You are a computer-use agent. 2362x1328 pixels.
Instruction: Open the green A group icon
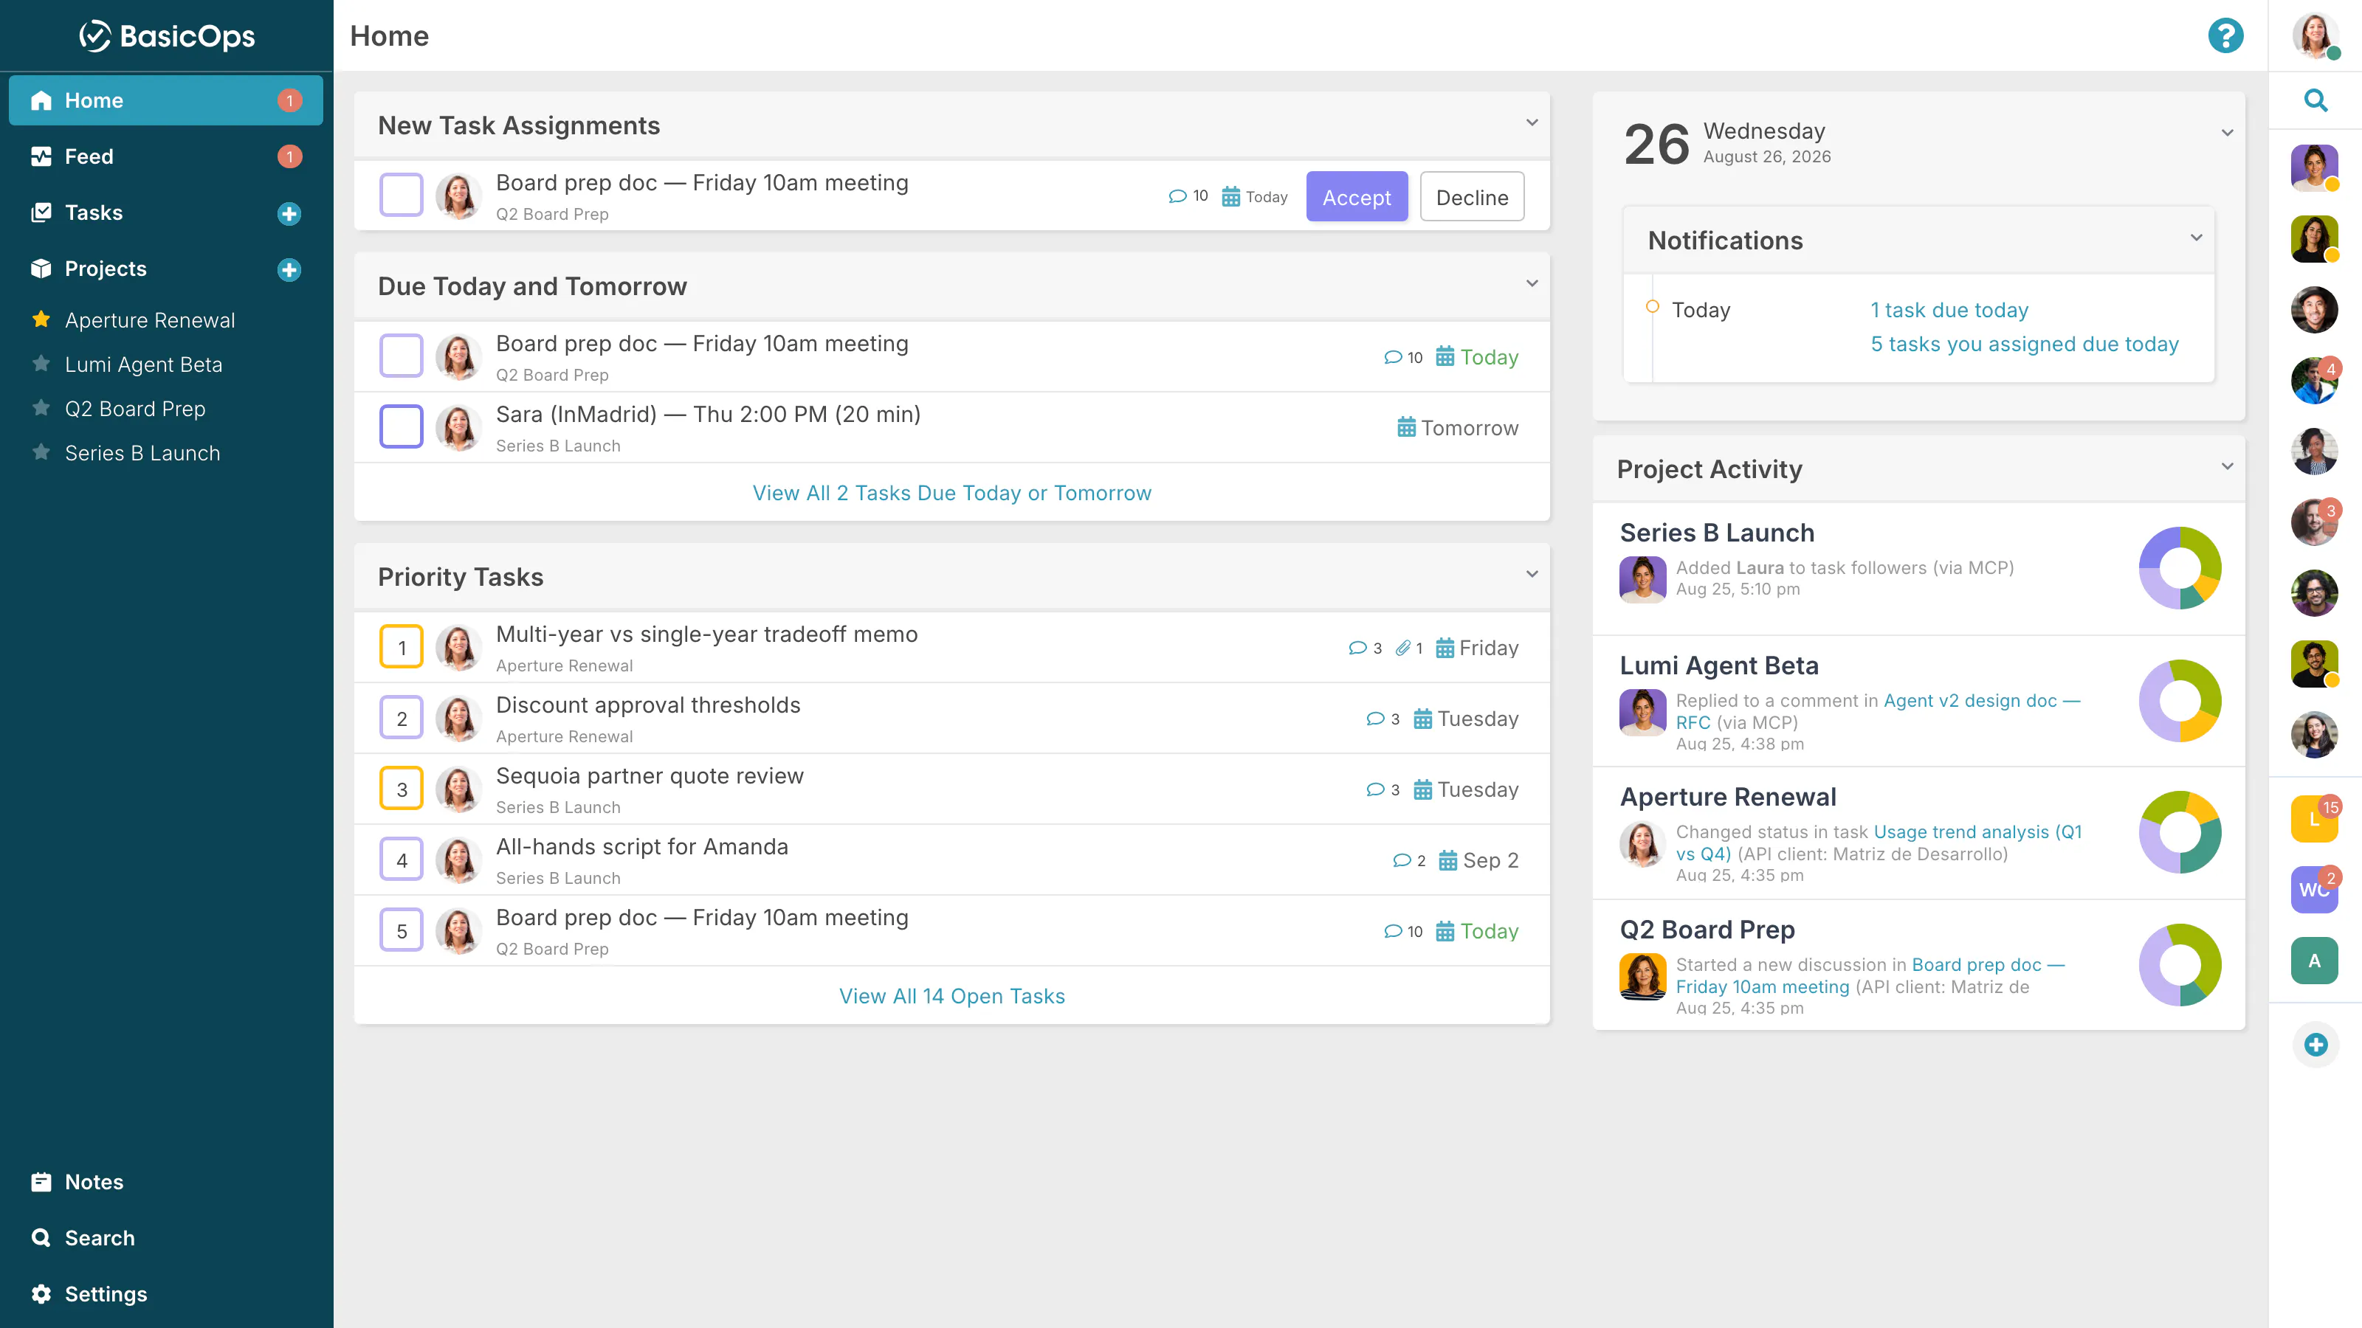[x=2314, y=961]
